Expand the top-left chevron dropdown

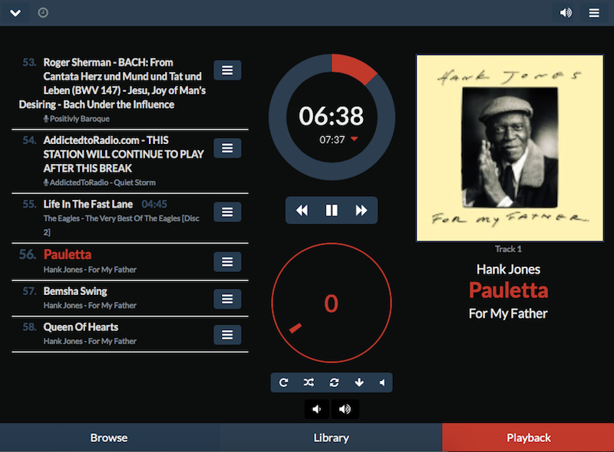15,13
